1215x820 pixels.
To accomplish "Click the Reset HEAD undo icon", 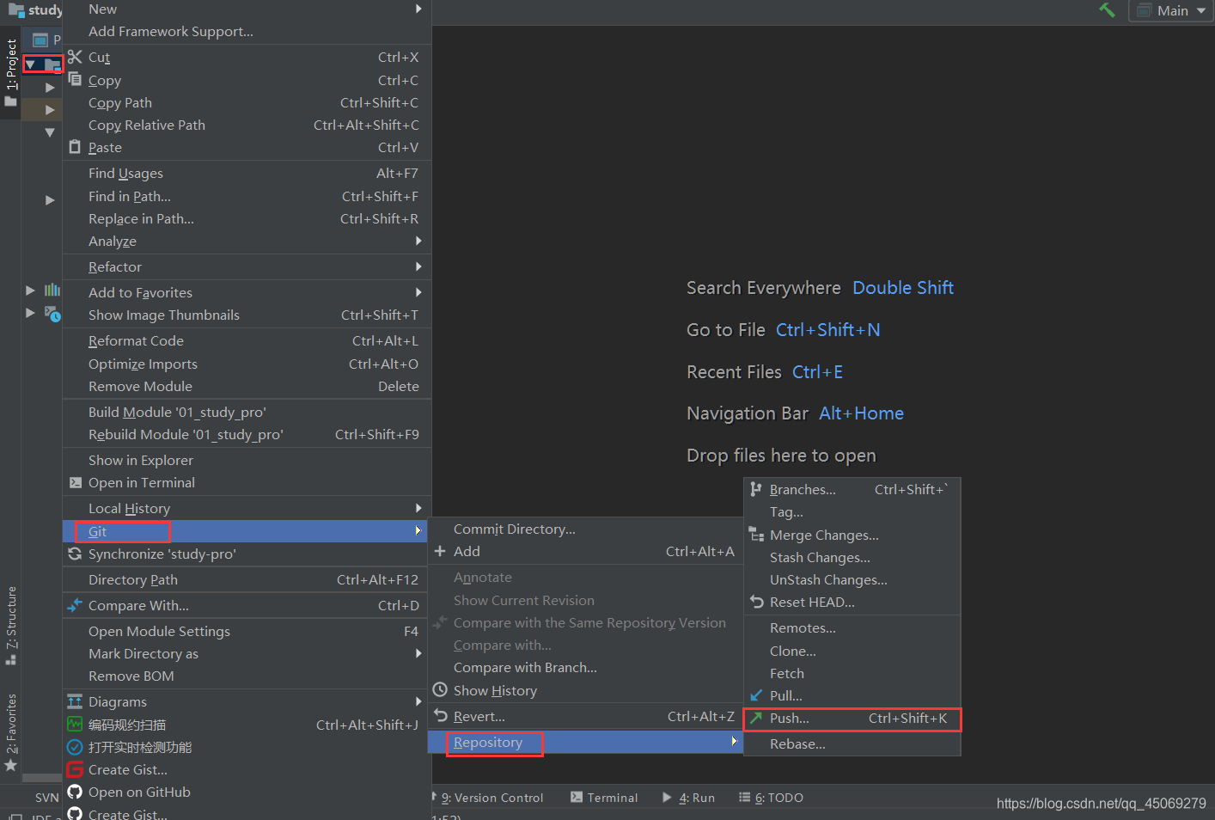I will pyautogui.click(x=756, y=602).
